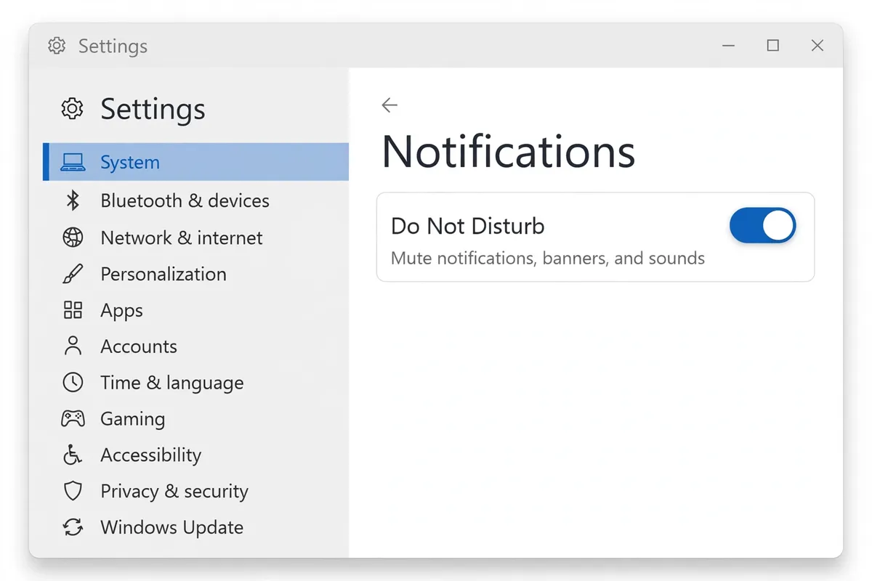Open Time & language settings

(x=196, y=383)
